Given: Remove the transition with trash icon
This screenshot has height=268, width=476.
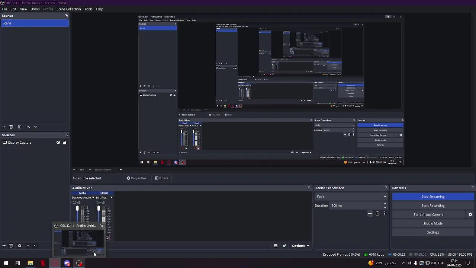Looking at the screenshot, I should tap(377, 214).
